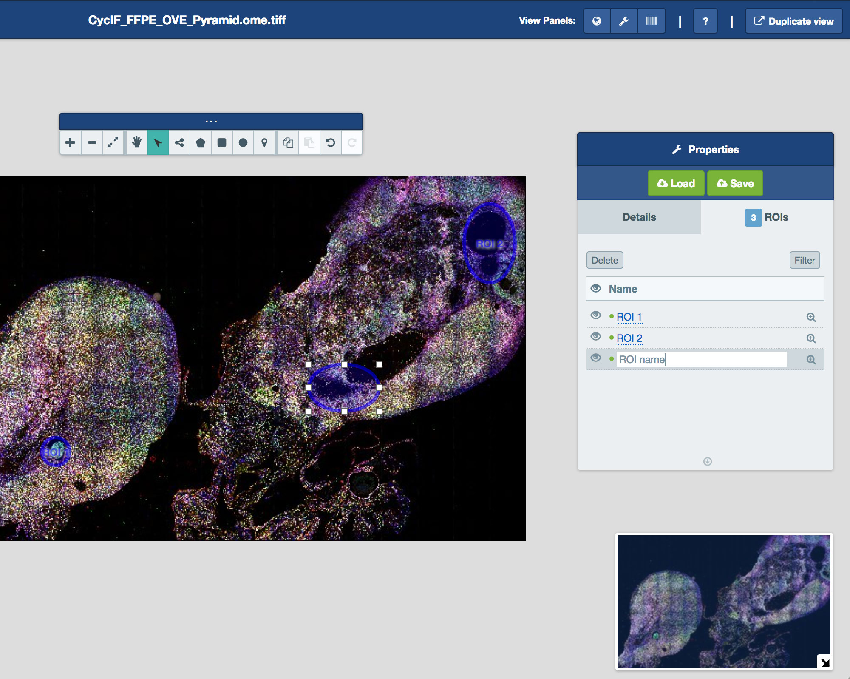Click the zoom out minus tool
Viewport: 850px width, 679px height.
(92, 143)
